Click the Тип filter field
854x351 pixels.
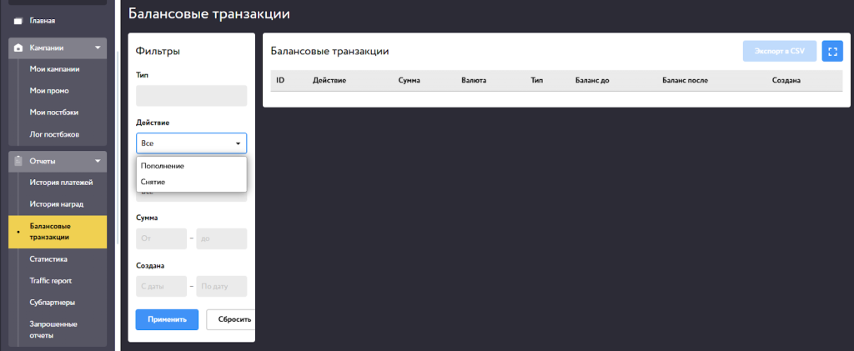[x=191, y=96]
